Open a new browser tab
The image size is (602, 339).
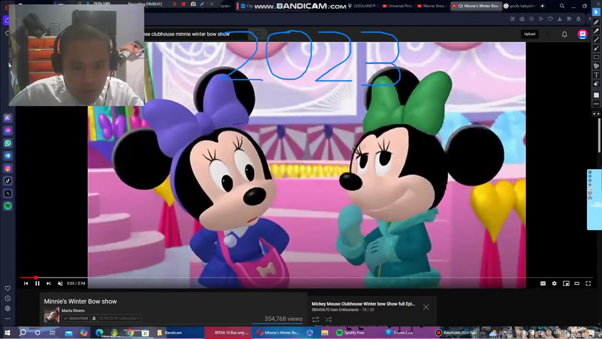point(542,6)
